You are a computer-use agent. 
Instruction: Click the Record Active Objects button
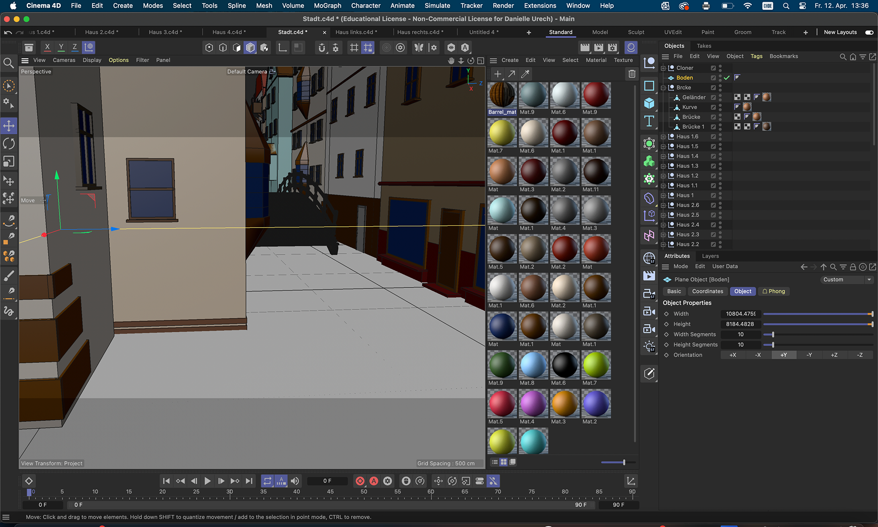[x=360, y=481]
